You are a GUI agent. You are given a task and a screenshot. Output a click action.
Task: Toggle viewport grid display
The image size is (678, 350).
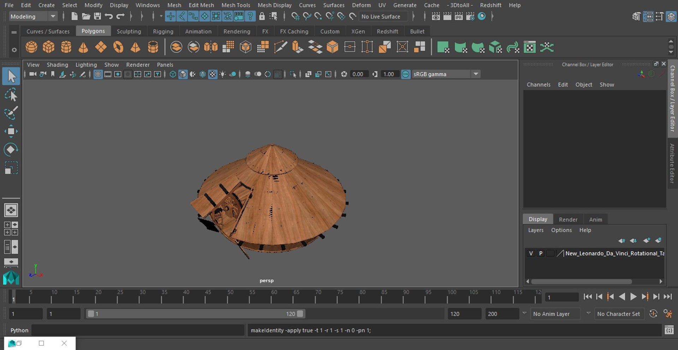[x=98, y=74]
